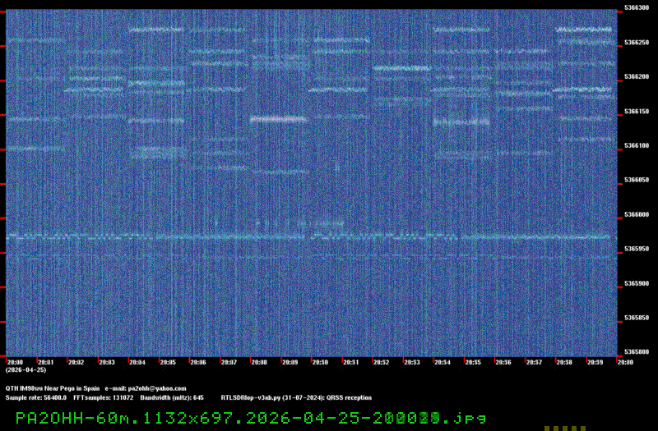Click the (2026-04-25) date label
Viewport: 658px width, 431px height.
[25, 370]
